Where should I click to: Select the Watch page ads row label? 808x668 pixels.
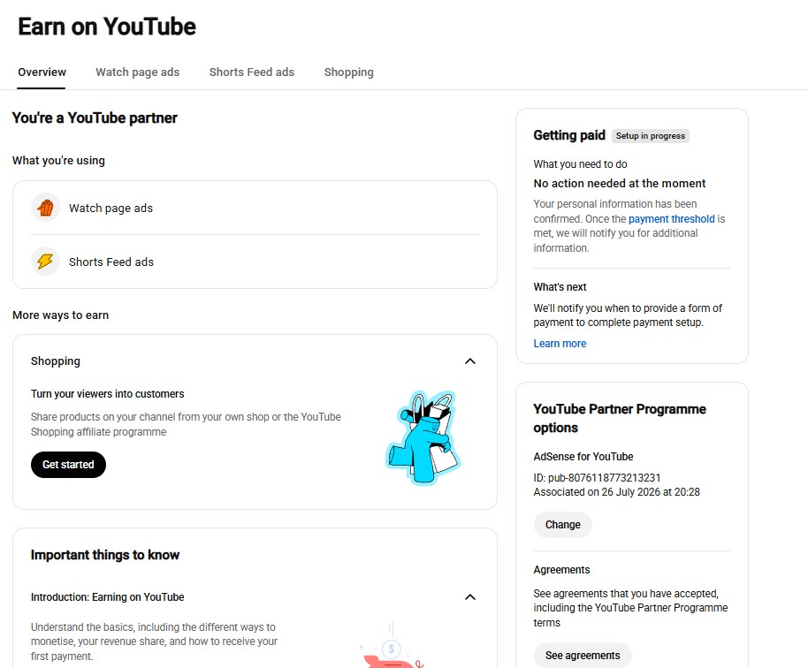(x=111, y=208)
